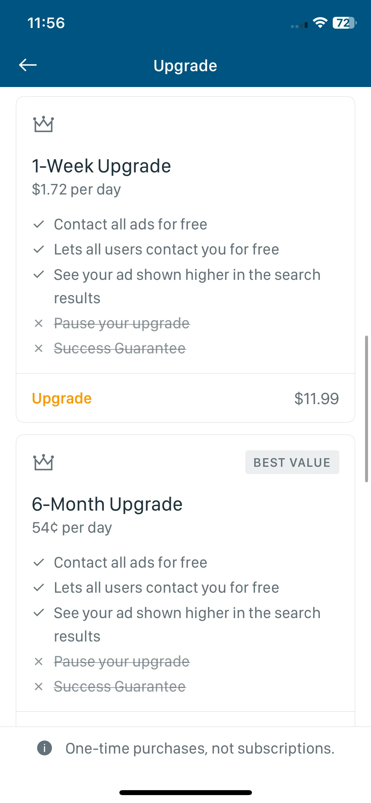371x803 pixels.
Task: Tap checkmark beside 6-Month Lets all users contact
Action: click(39, 587)
